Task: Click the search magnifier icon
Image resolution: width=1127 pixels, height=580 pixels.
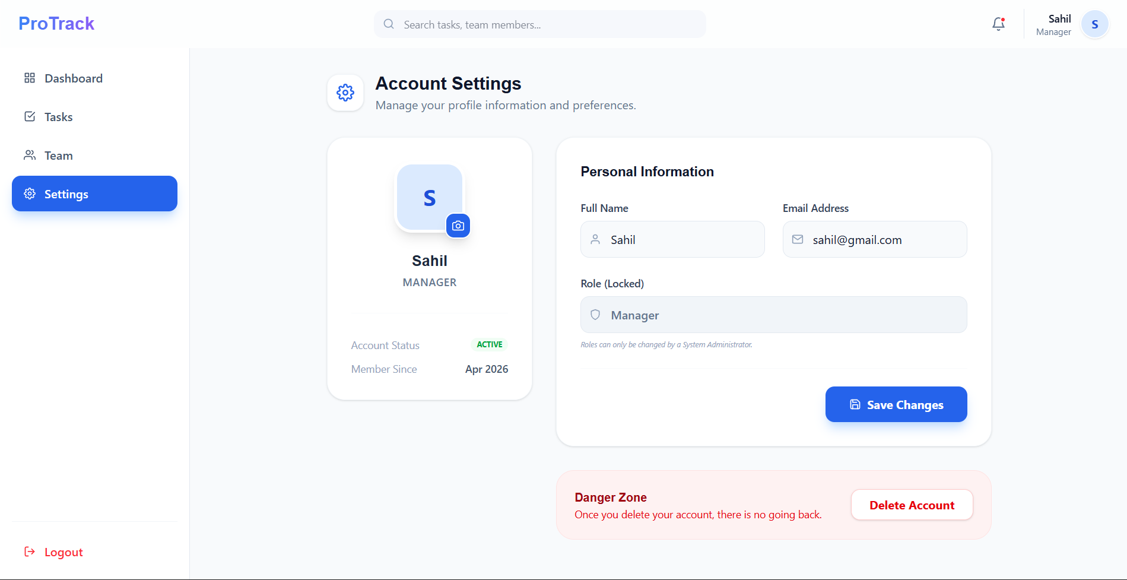Action: tap(389, 24)
